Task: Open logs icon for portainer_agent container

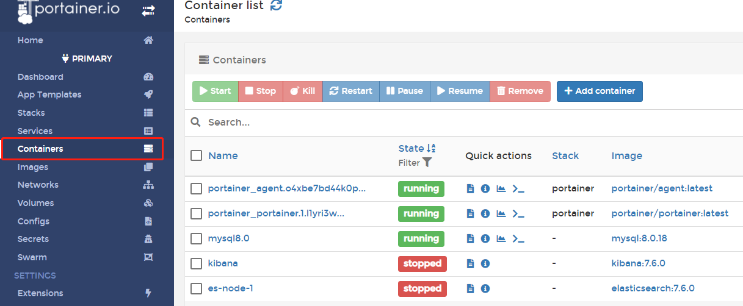Action: [x=470, y=189]
